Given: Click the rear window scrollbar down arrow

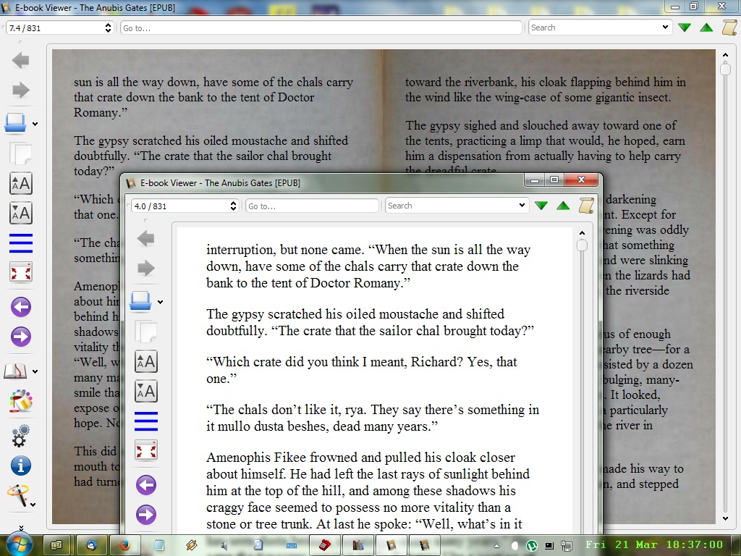Looking at the screenshot, I should [725, 518].
